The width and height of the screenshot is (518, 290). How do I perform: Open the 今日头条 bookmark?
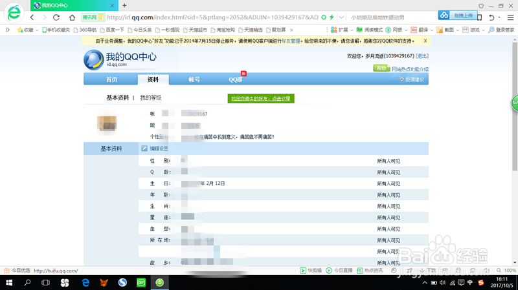pos(140,30)
